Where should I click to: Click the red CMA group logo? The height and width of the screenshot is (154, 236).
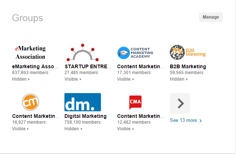click(135, 102)
